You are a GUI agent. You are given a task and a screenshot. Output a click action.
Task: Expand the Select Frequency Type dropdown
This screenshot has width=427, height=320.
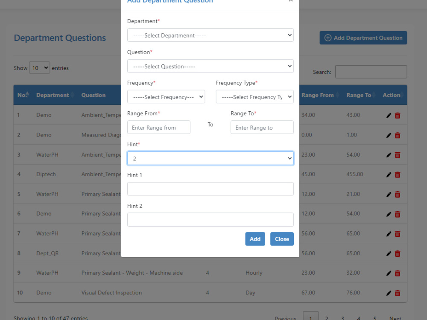(254, 96)
